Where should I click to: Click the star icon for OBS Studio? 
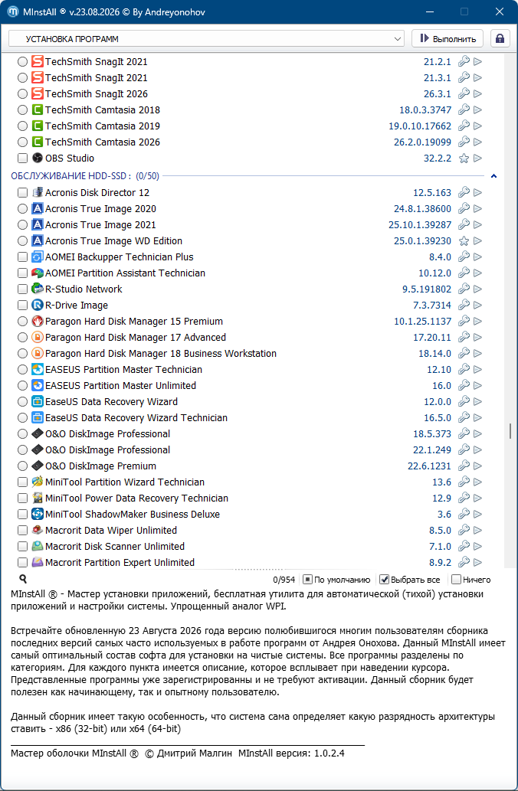(x=464, y=159)
